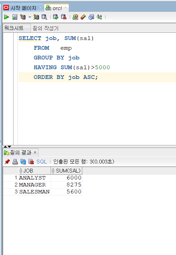Click the delete row icon in results
The image size is (176, 255).
coord(31,162)
